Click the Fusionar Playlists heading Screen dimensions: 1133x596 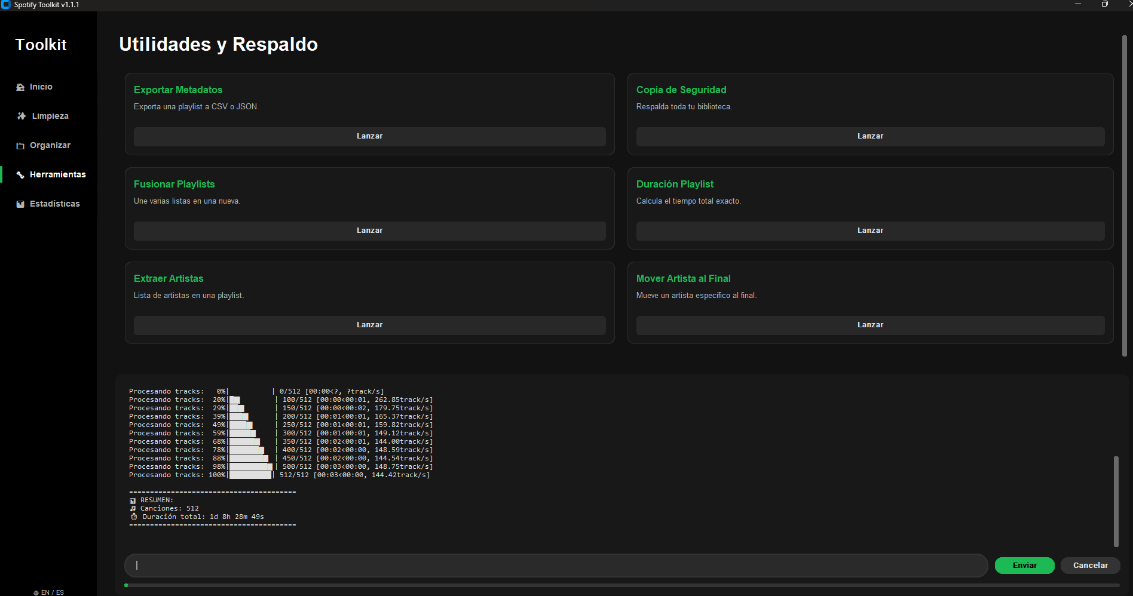[174, 185]
